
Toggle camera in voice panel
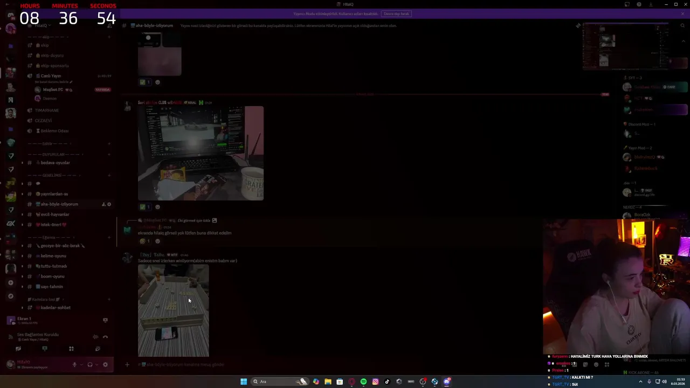[x=18, y=349]
